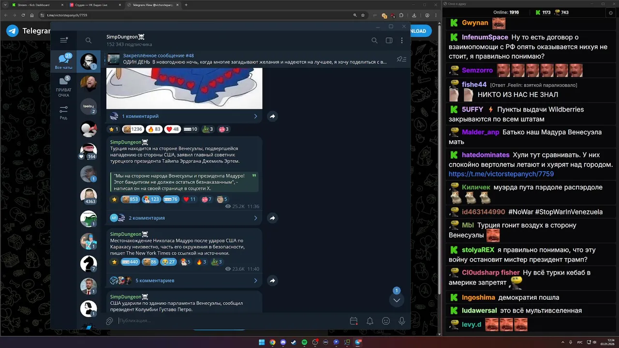Open chat window settings gear icon
This screenshot has width=619, height=348.
pyautogui.click(x=610, y=13)
